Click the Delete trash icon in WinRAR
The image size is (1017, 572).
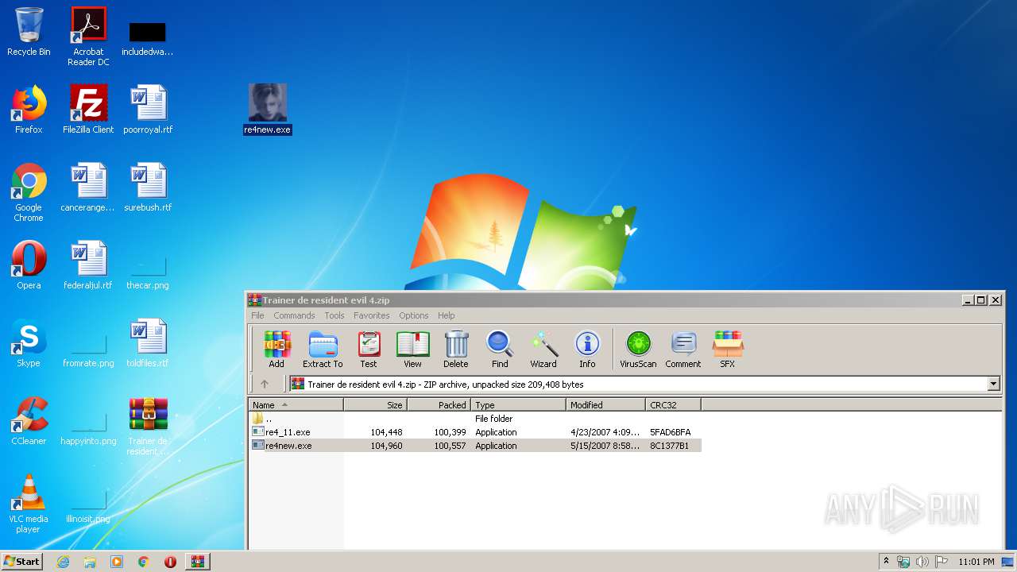pos(456,350)
